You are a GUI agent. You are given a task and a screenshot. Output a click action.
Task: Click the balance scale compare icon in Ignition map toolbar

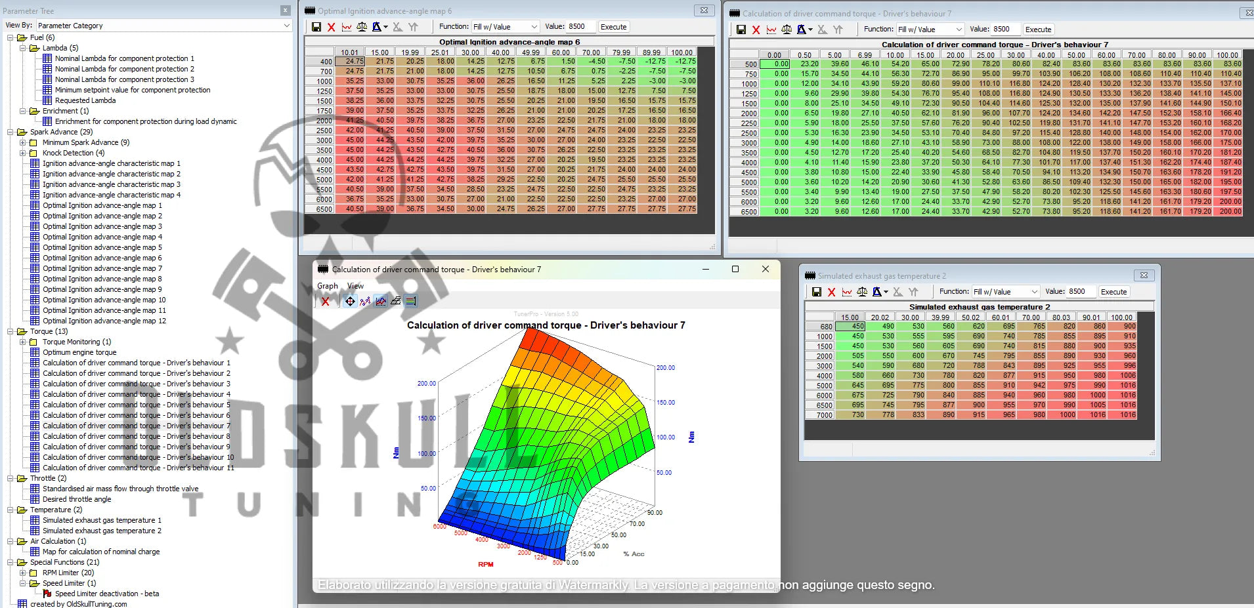[362, 27]
